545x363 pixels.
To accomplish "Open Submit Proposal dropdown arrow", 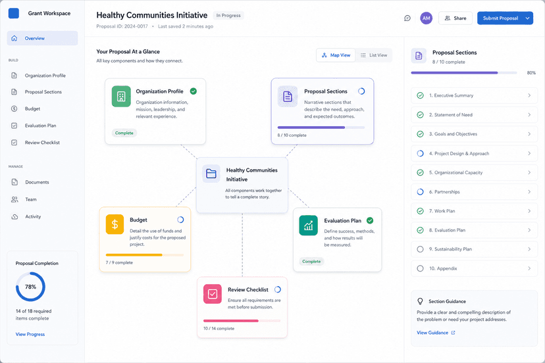I will coord(527,18).
